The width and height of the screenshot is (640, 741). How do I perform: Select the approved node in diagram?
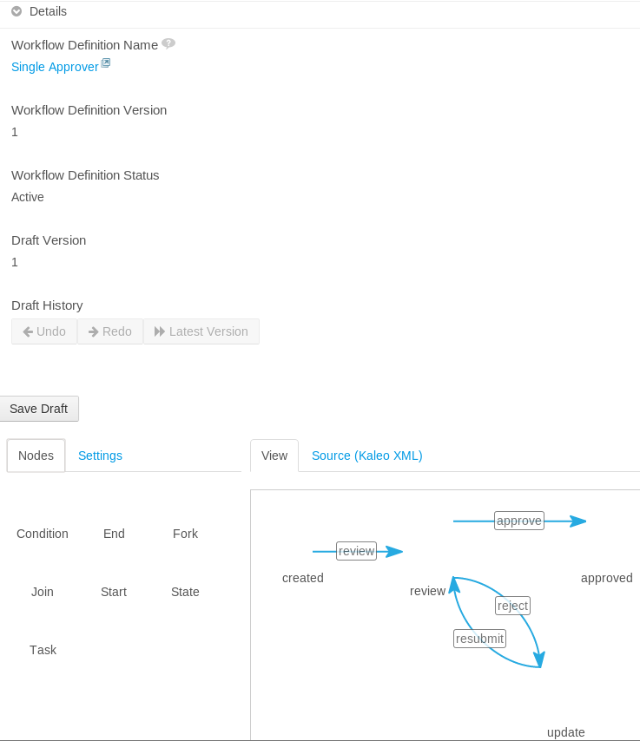click(x=607, y=578)
